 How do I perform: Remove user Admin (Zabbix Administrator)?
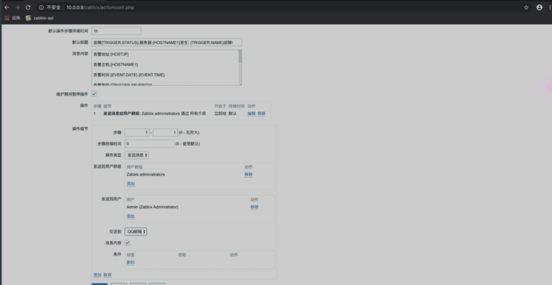pyautogui.click(x=255, y=207)
